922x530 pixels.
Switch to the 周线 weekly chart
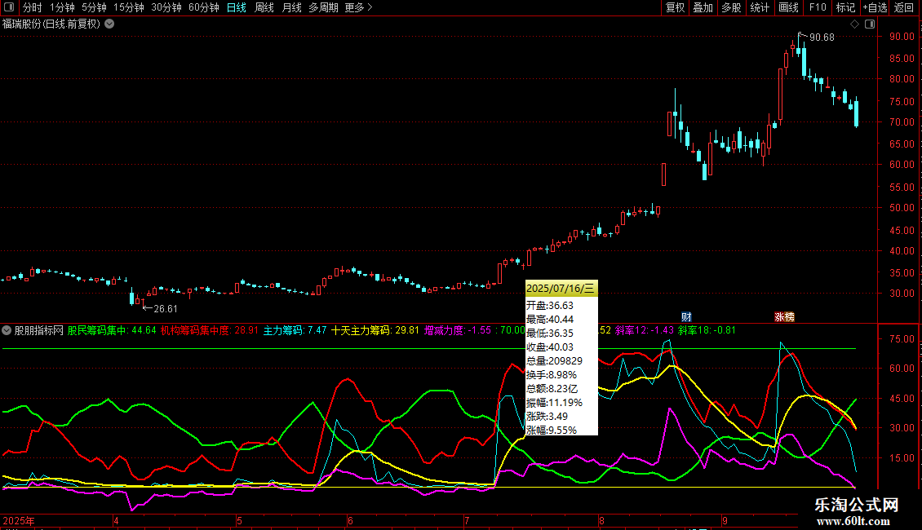point(264,7)
